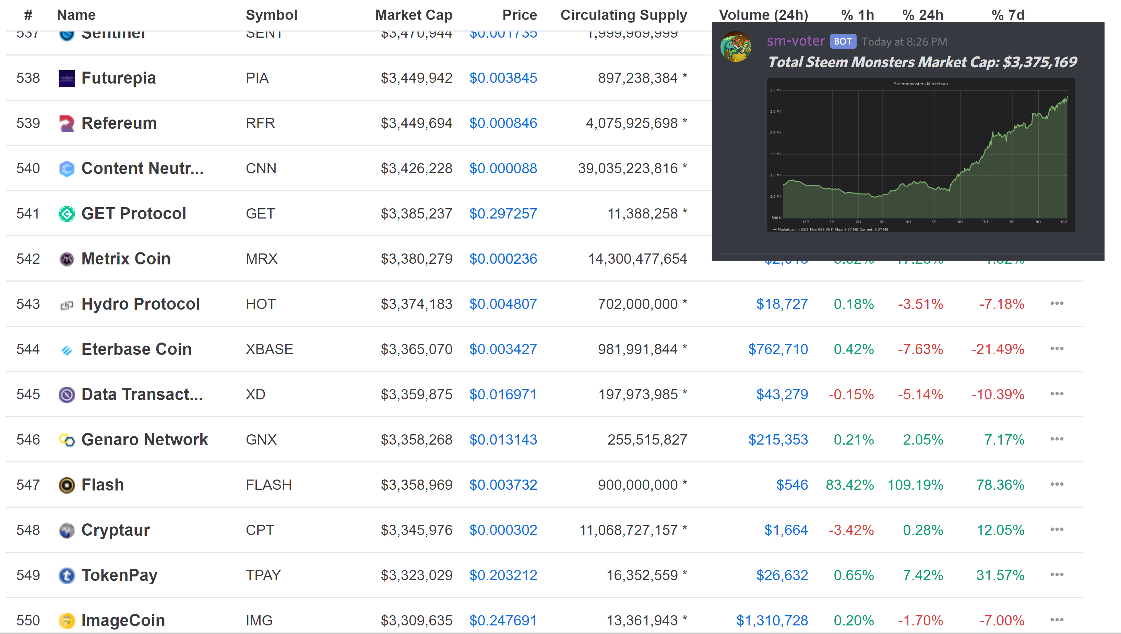Click the sm-voter bot avatar

[x=736, y=47]
